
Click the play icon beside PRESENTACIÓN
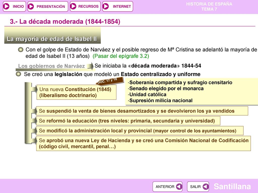[31, 6]
